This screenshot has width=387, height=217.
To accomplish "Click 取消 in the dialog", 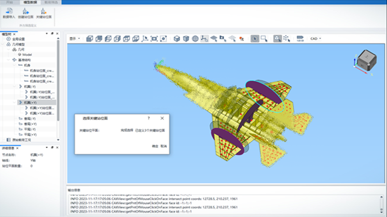I will pyautogui.click(x=164, y=146).
